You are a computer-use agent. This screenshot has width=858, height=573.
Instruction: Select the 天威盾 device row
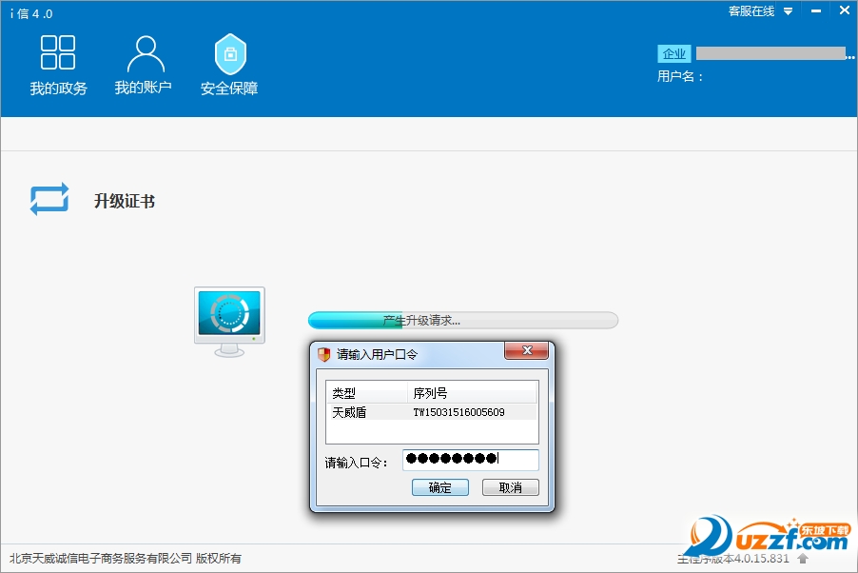[432, 412]
